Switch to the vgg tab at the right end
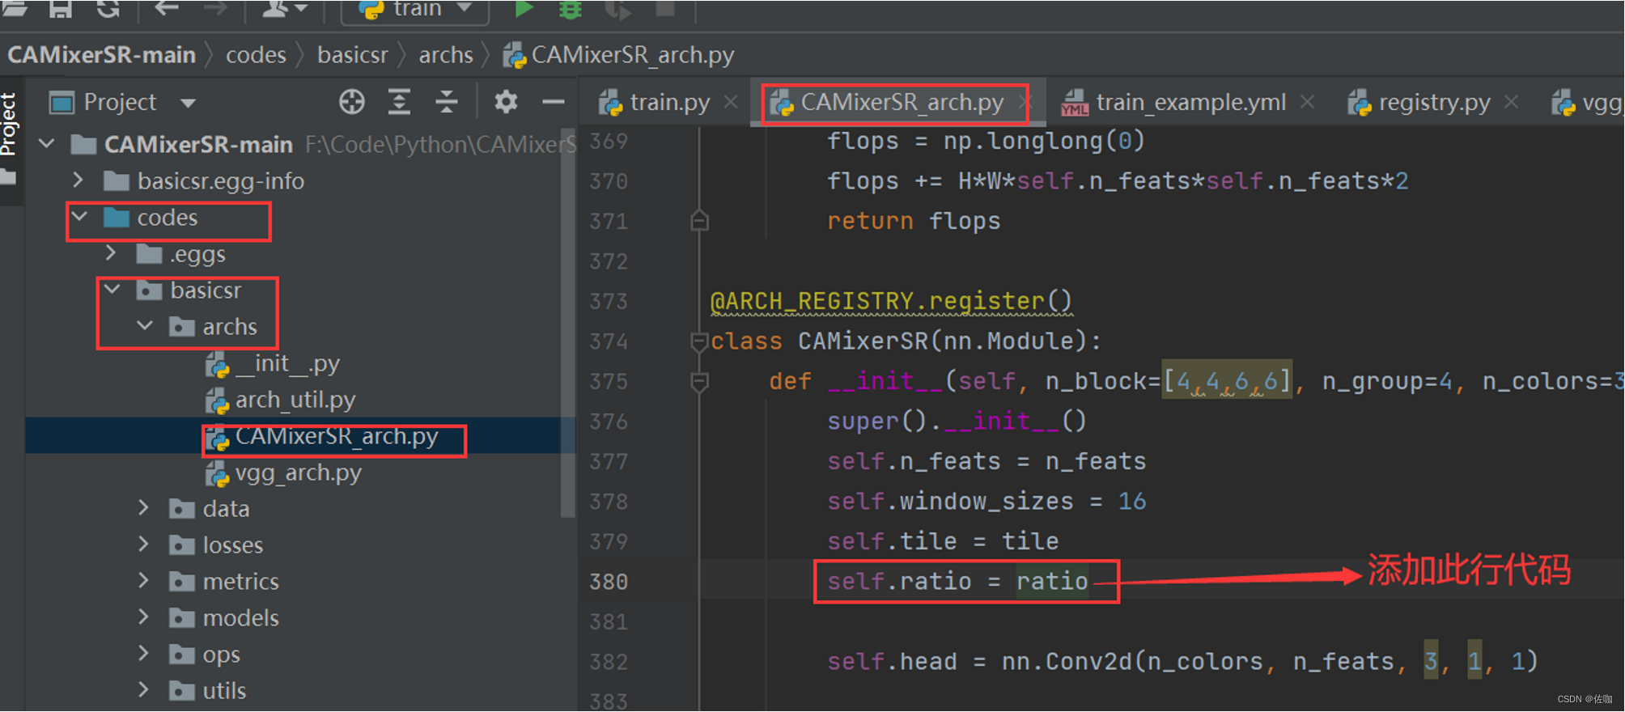 pos(1587,103)
